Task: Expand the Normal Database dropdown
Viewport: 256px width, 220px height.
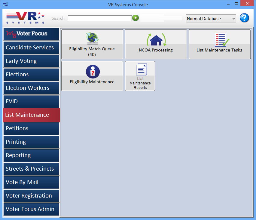Action: pos(211,19)
